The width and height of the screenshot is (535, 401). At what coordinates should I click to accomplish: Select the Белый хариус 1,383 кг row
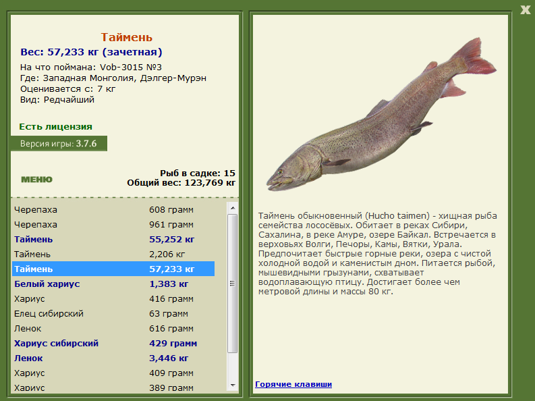point(113,284)
